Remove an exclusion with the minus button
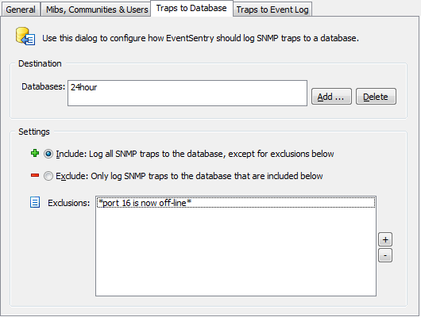Screen dimensions: 421x317 pyautogui.click(x=385, y=255)
